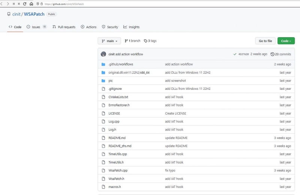The height and width of the screenshot is (195, 300).
Task: Click the browser home icon
Action: tap(31, 4)
